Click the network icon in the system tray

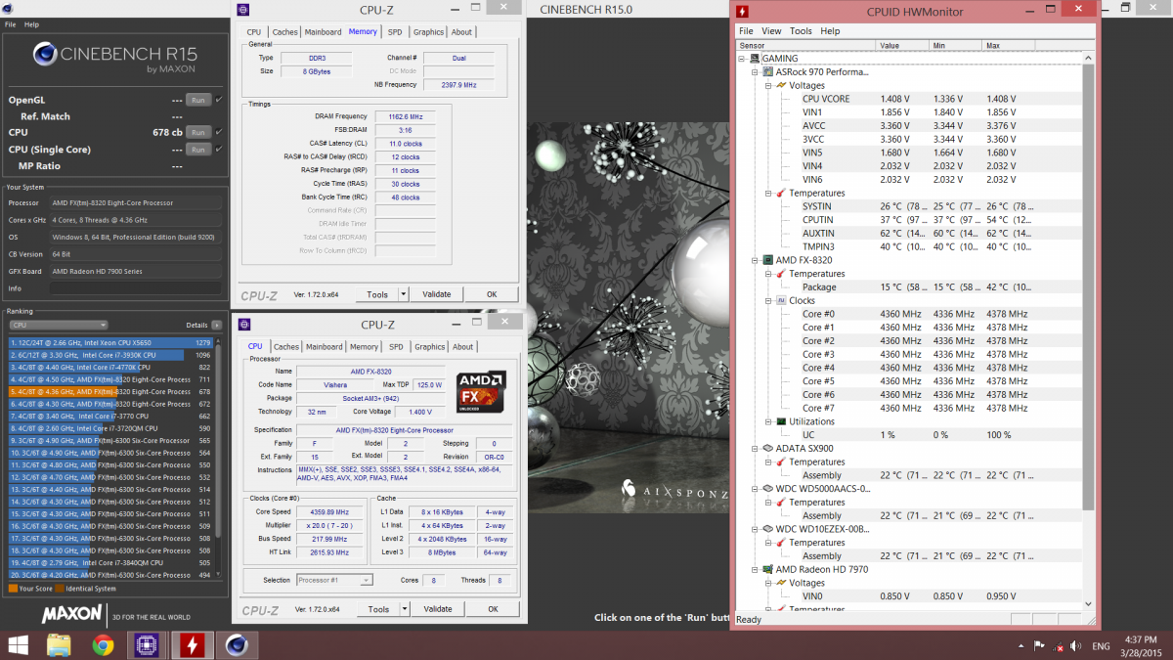[1059, 645]
